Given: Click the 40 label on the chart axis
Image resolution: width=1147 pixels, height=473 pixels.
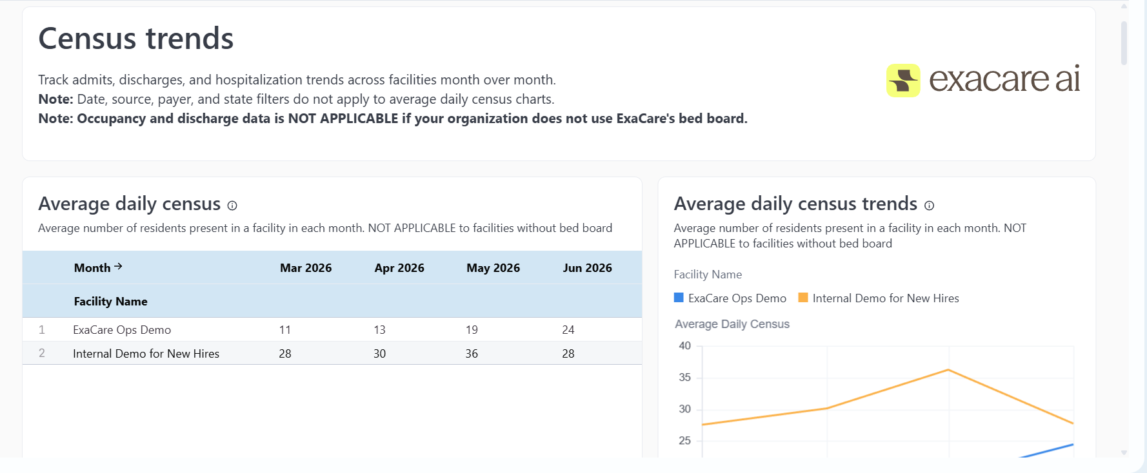Looking at the screenshot, I should (685, 345).
